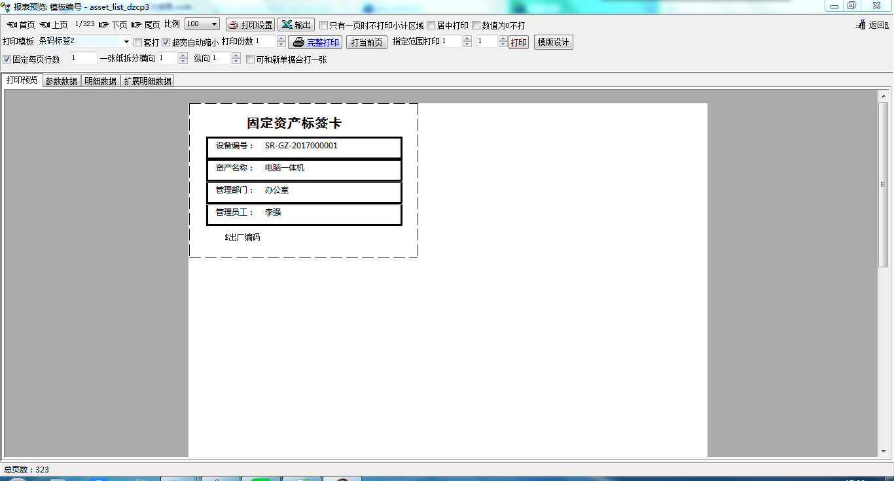This screenshot has width=894, height=481.
Task: Click the 返回 return icon
Action: tap(872, 25)
